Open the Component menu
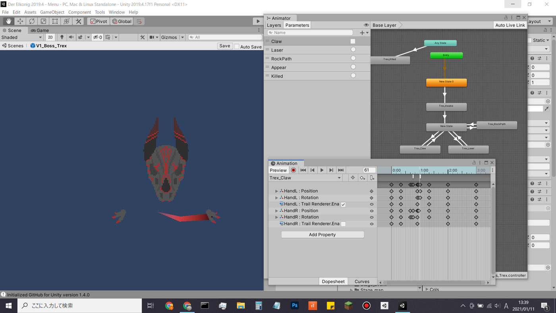This screenshot has width=556, height=313. click(x=79, y=12)
